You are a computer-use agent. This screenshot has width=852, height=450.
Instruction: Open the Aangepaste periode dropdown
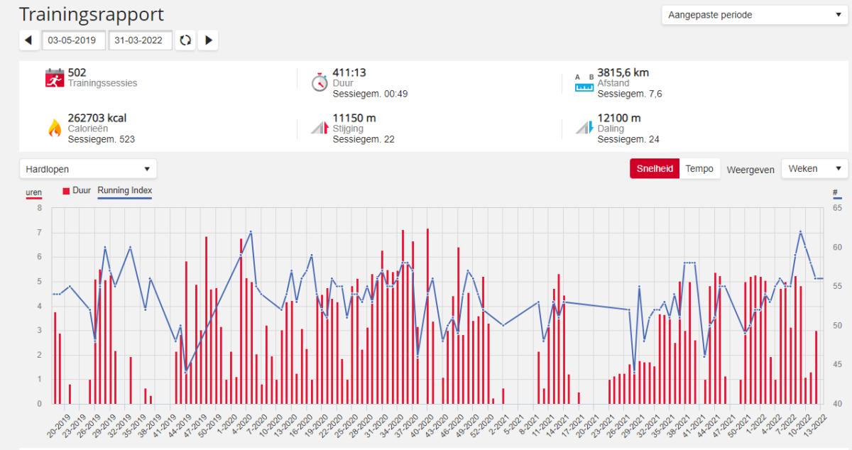tap(751, 15)
